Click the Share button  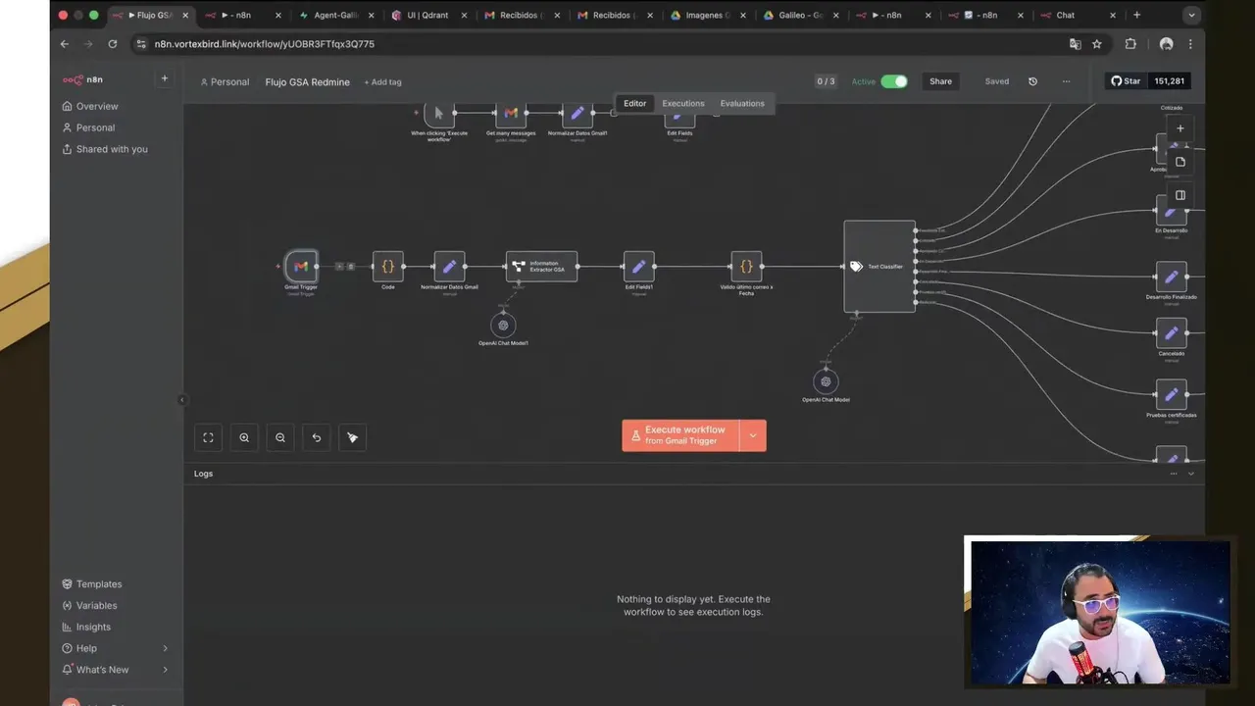click(x=940, y=81)
